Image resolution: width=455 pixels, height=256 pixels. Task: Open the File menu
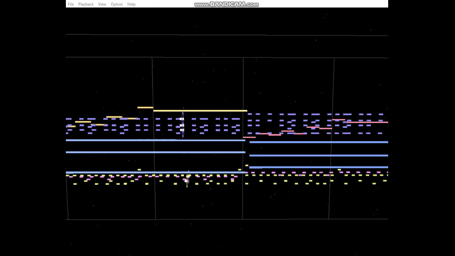[71, 4]
